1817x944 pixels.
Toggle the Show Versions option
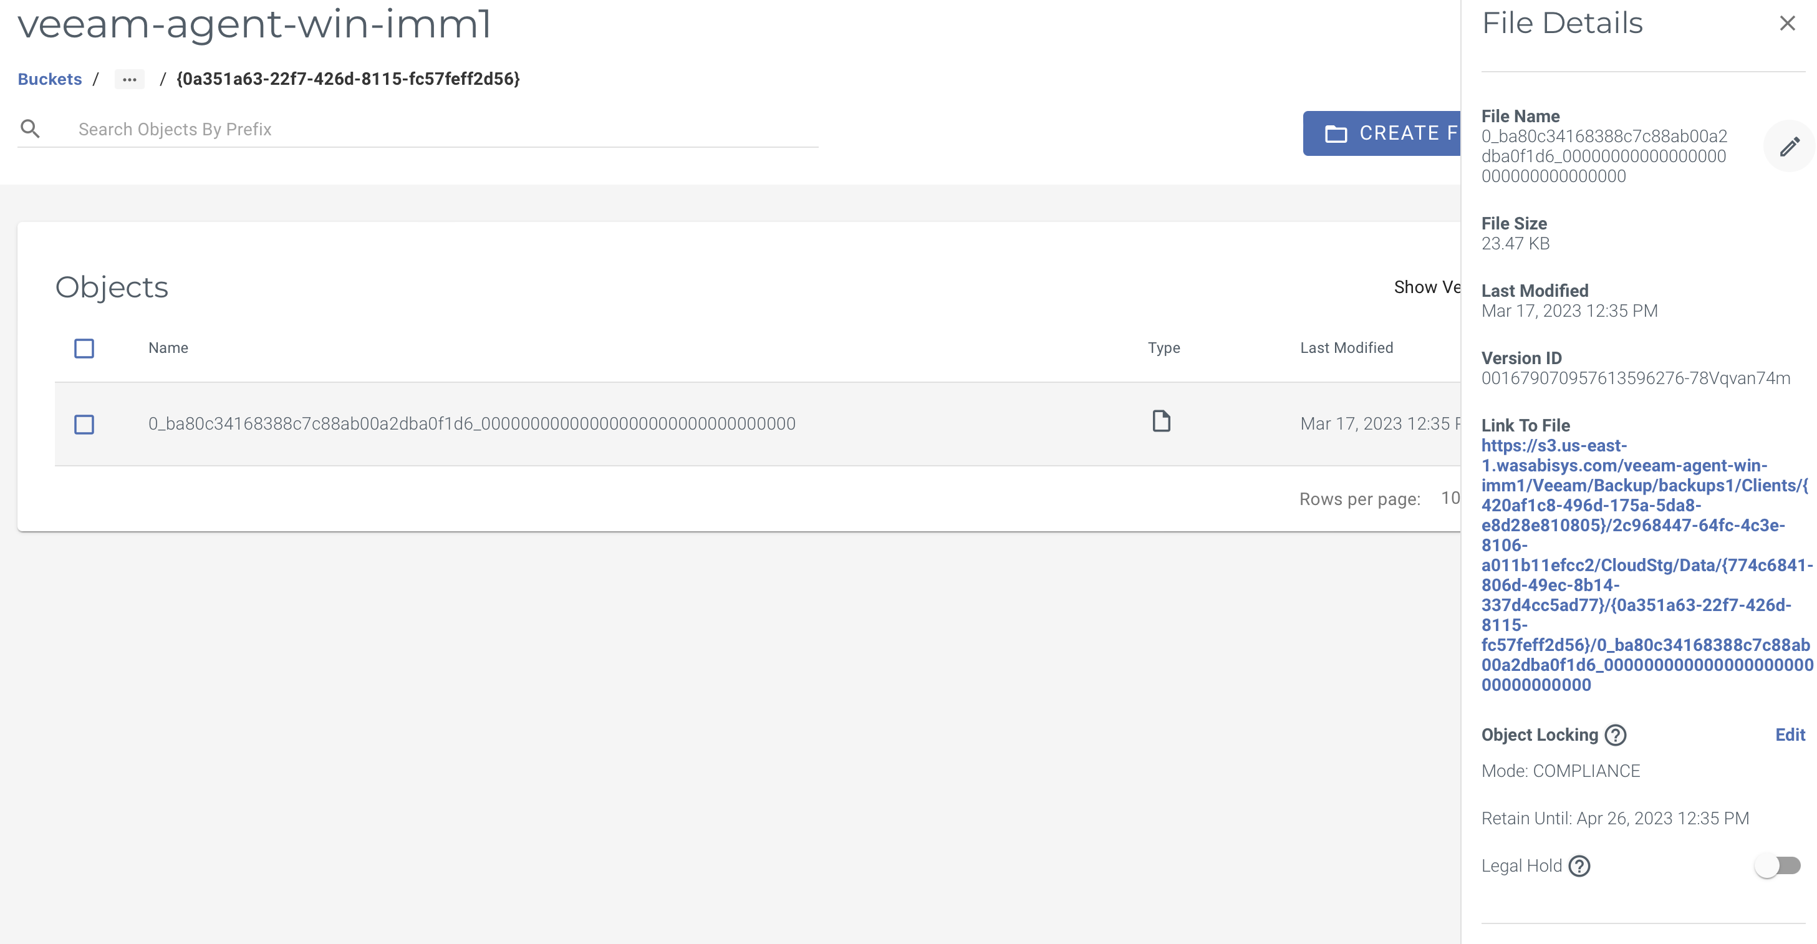pos(1427,287)
